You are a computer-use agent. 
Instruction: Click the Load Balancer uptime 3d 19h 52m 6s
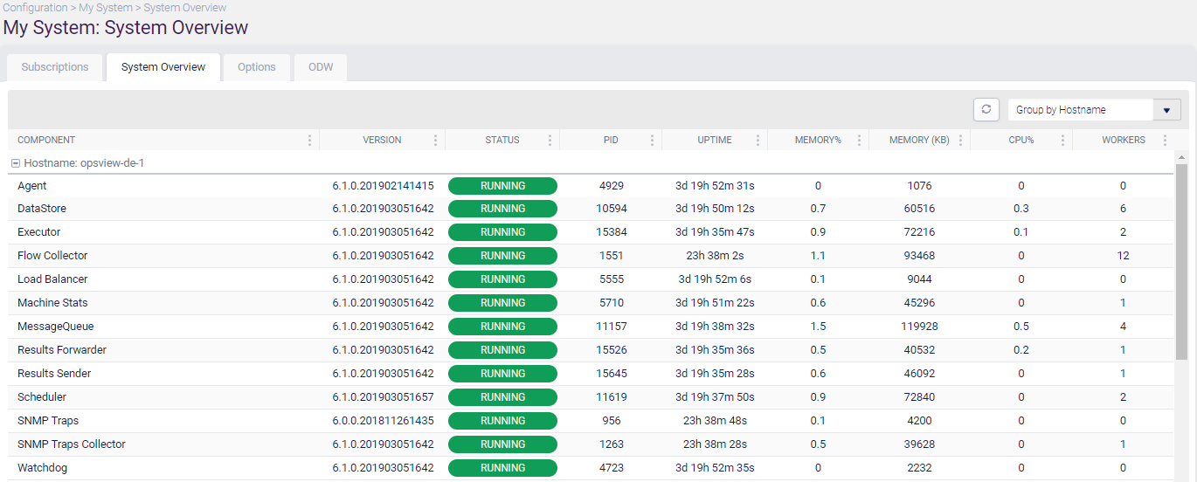click(x=715, y=279)
